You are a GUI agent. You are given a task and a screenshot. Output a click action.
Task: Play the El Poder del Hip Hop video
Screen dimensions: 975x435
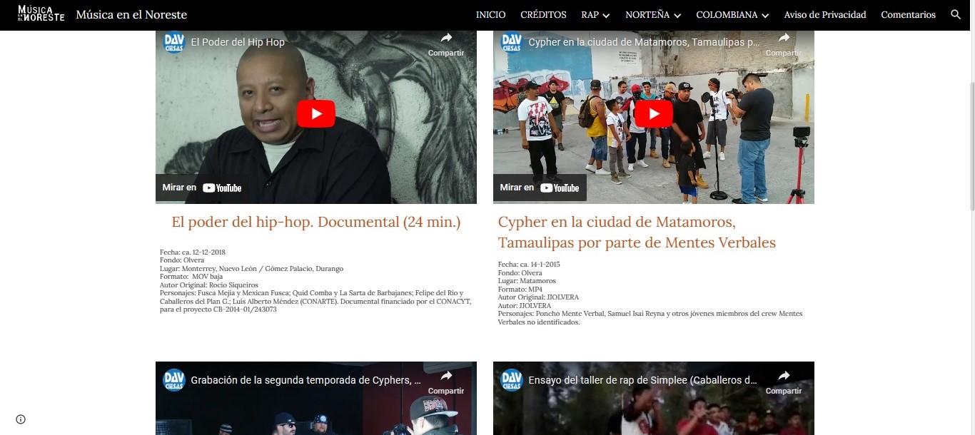(x=316, y=114)
